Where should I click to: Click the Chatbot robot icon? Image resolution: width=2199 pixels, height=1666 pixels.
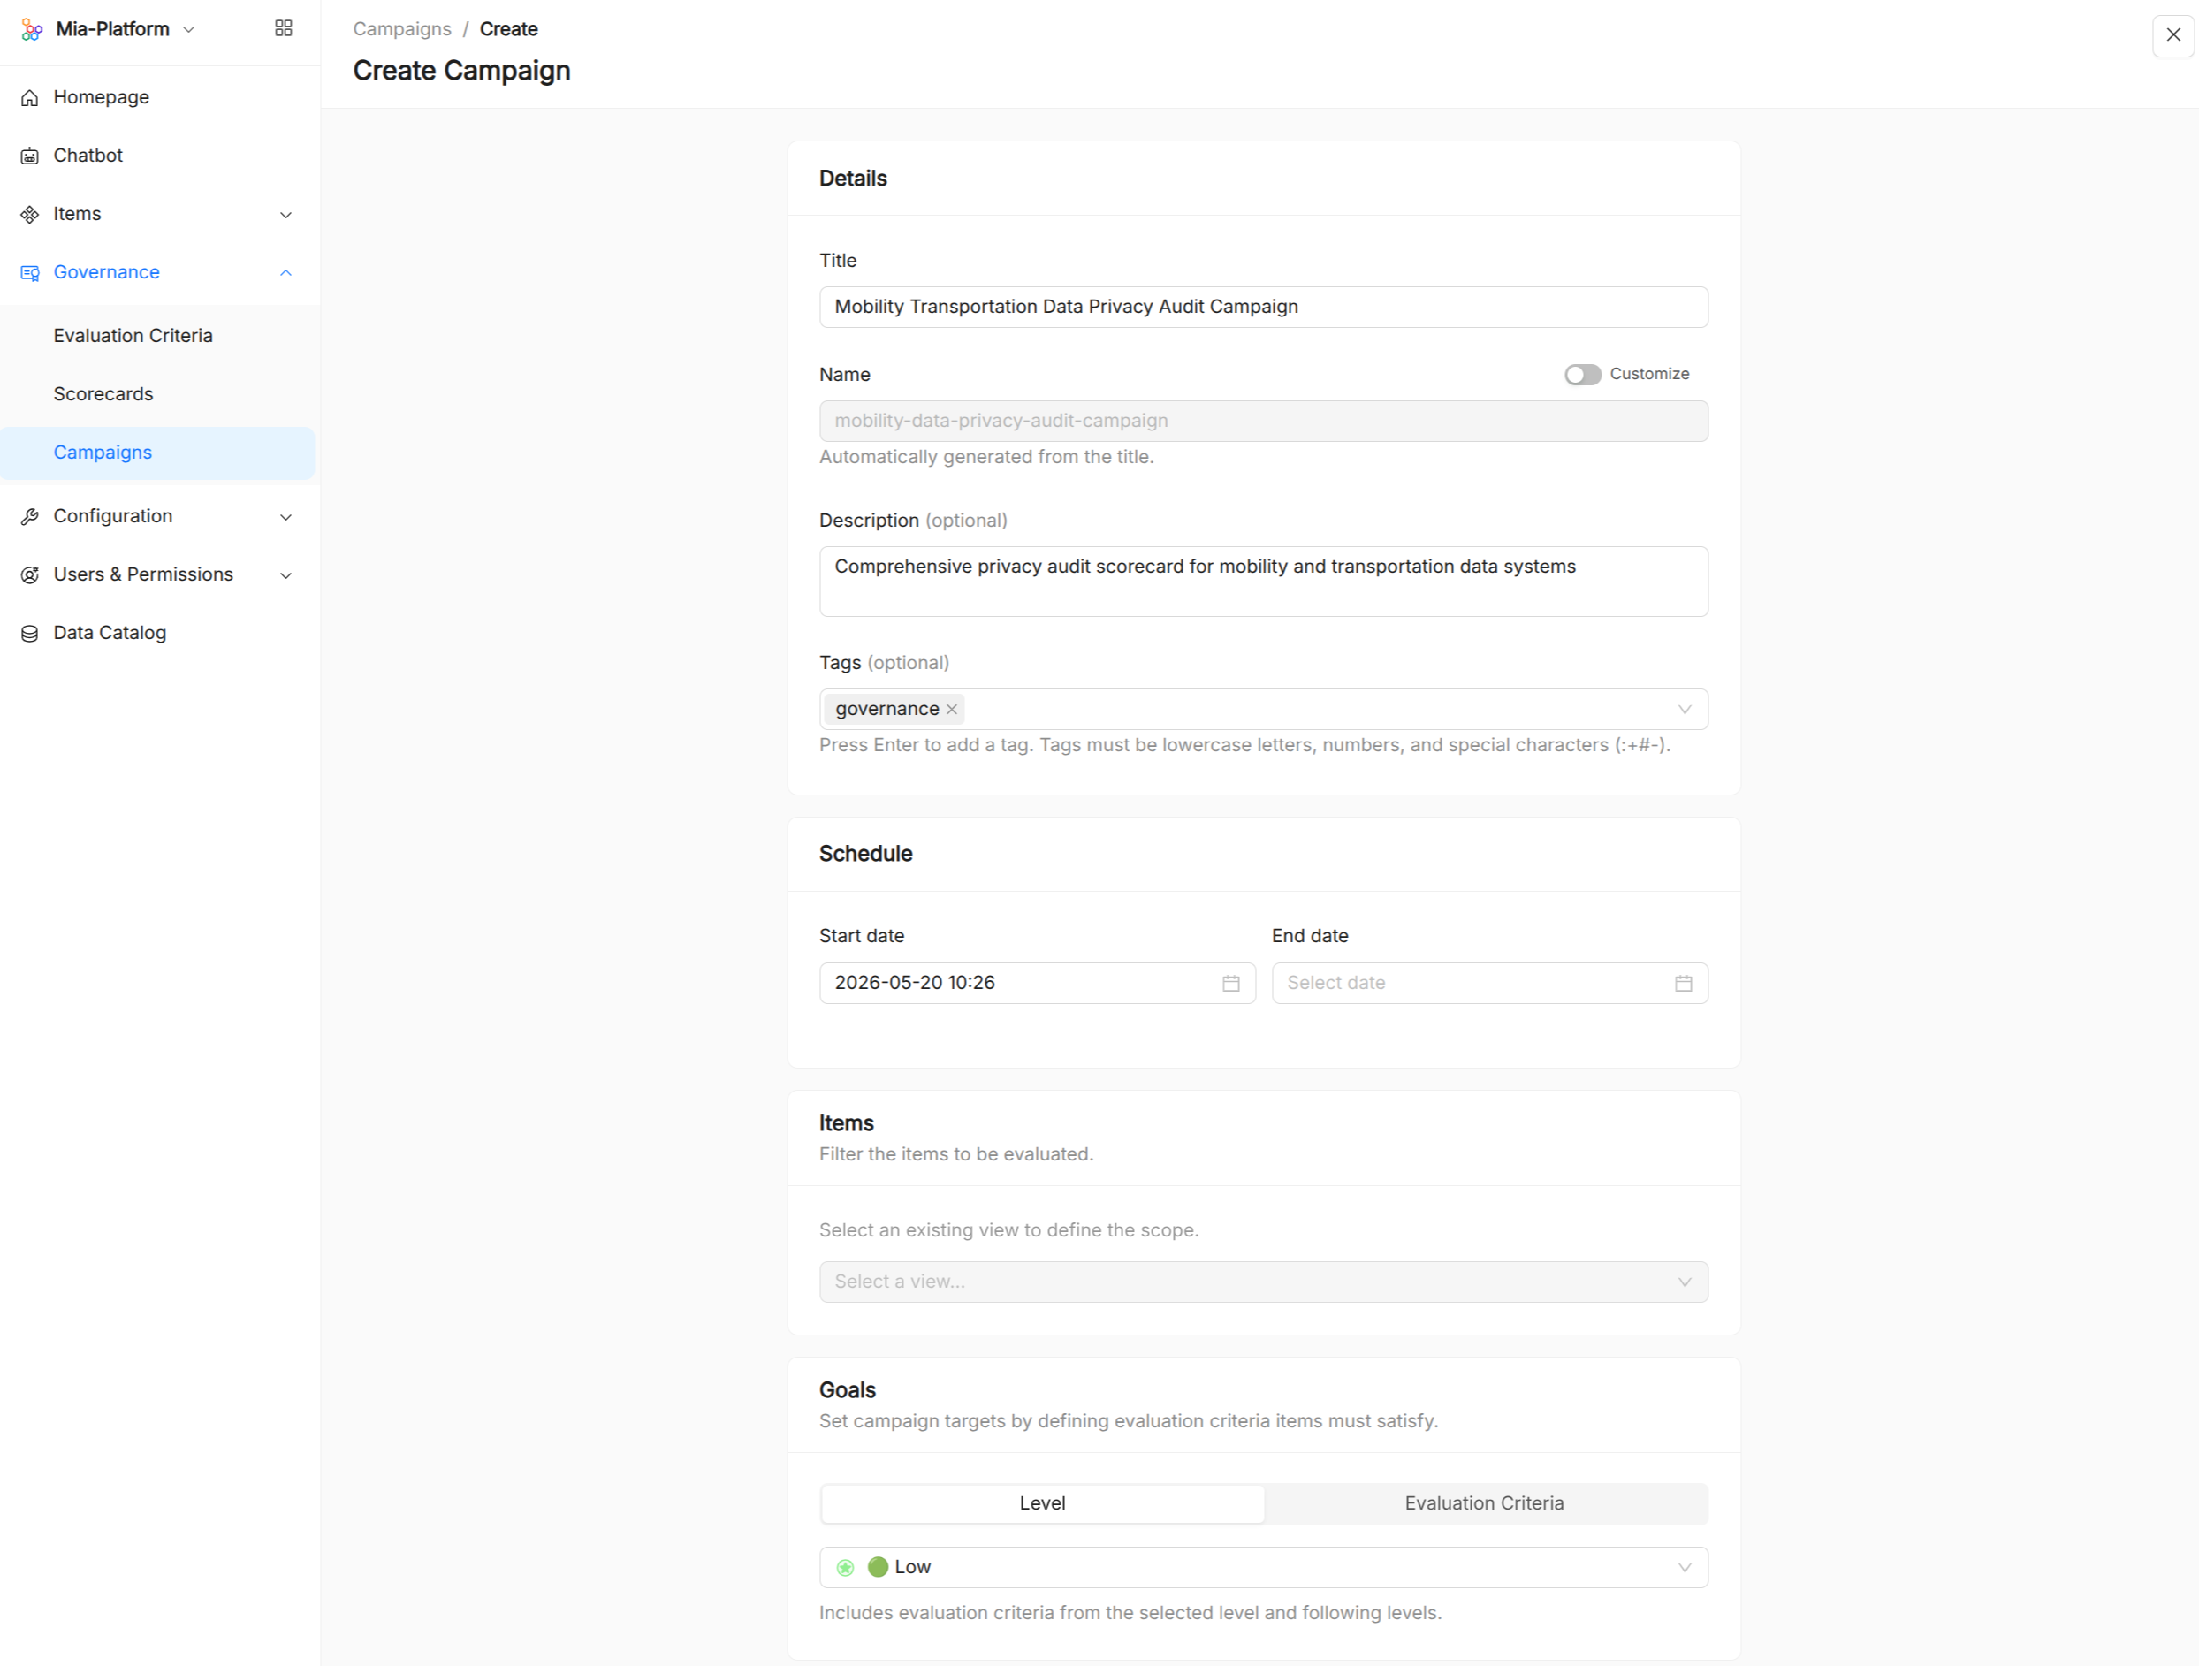click(x=30, y=156)
